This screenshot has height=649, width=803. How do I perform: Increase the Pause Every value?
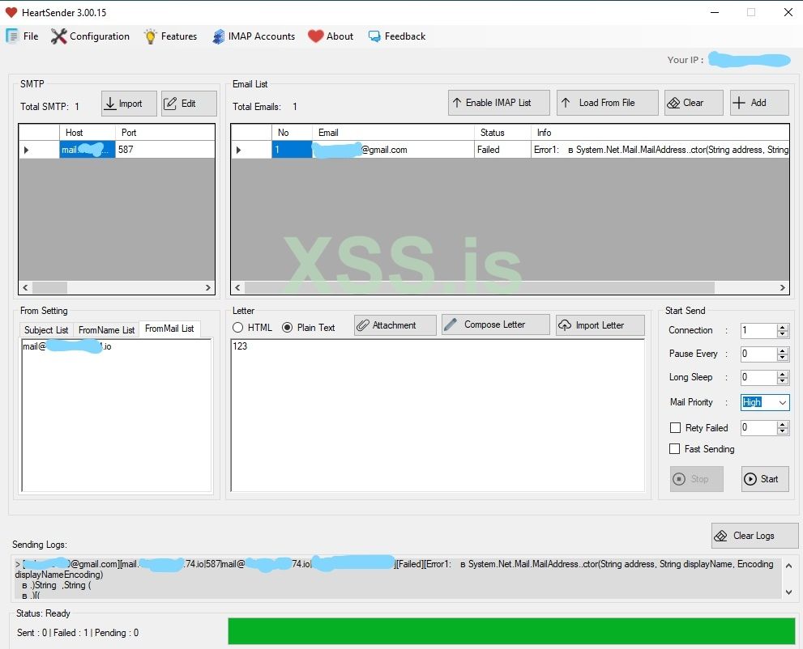click(783, 351)
